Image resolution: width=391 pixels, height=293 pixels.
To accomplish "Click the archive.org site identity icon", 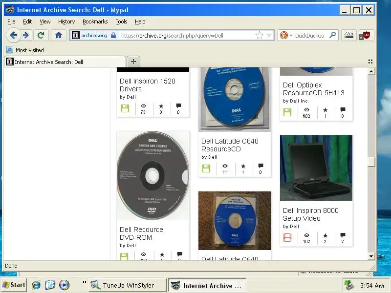I will coord(76,35).
